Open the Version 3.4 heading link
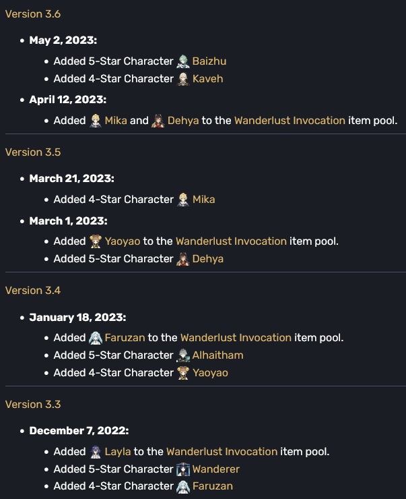 [x=33, y=291]
